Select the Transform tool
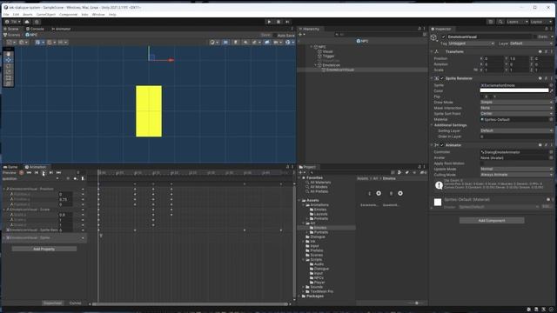 coord(9,83)
